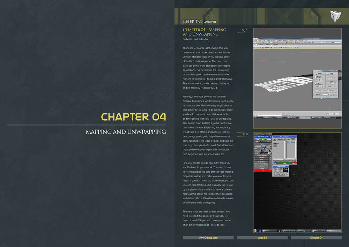
Task: Click the red Run button in UVLayout
Action: click(263, 171)
